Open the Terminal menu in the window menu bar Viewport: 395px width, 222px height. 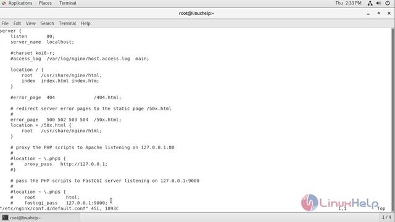[67, 23]
